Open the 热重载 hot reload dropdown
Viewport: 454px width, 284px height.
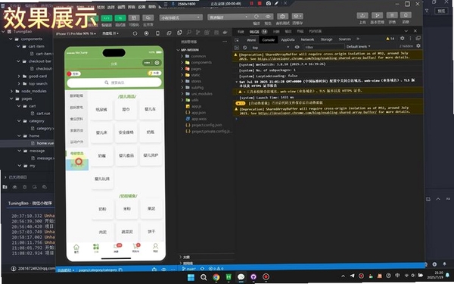point(110,33)
